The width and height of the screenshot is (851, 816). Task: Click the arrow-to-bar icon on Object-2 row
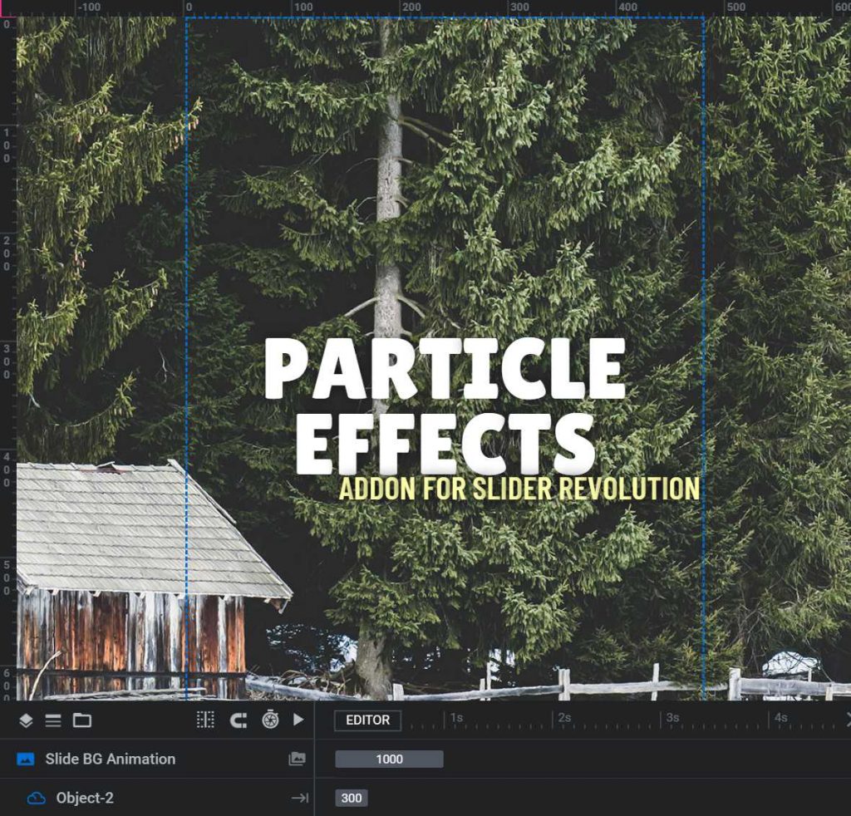(x=299, y=798)
